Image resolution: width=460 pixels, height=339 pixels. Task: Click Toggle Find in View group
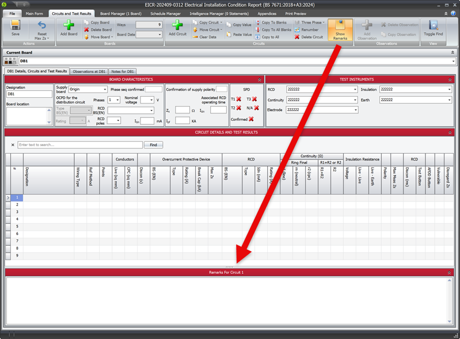pos(434,28)
